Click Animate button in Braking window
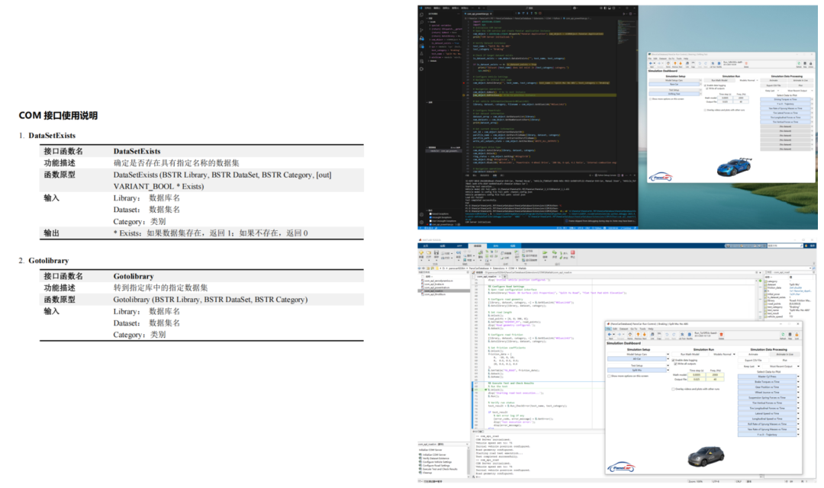824x488 pixels. (x=753, y=354)
